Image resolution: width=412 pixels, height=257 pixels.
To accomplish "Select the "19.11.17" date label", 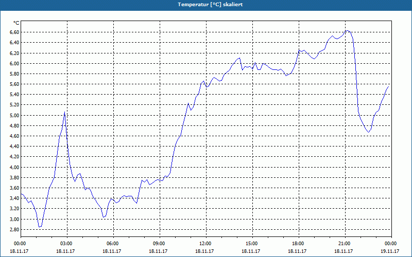I will (390, 251).
